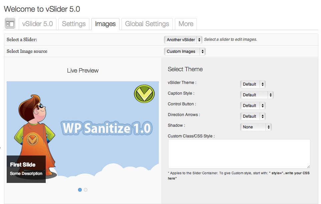This screenshot has height=204, width=321.
Task: Select the Images tab
Action: tap(105, 24)
